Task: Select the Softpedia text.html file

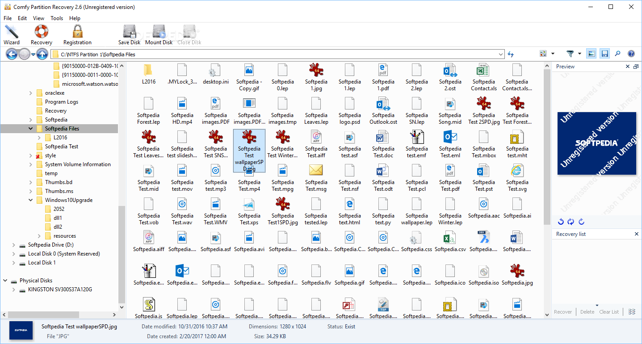Action: click(x=350, y=211)
